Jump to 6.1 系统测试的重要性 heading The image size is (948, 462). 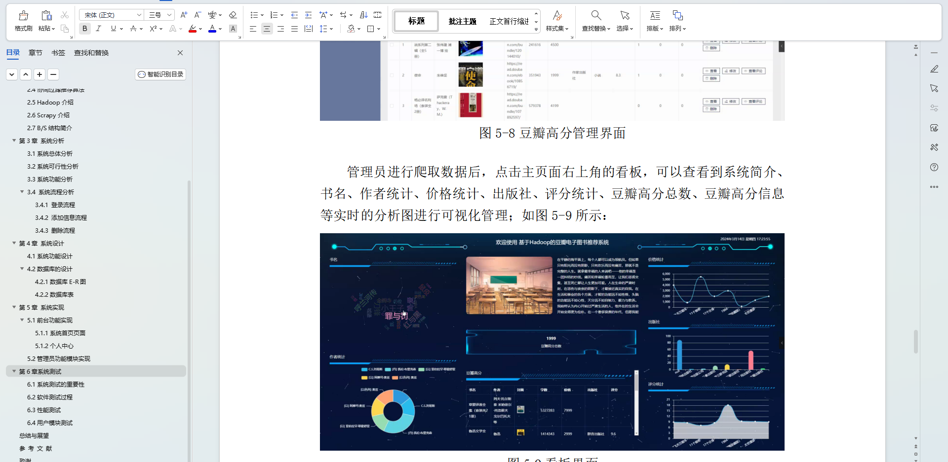tap(56, 384)
